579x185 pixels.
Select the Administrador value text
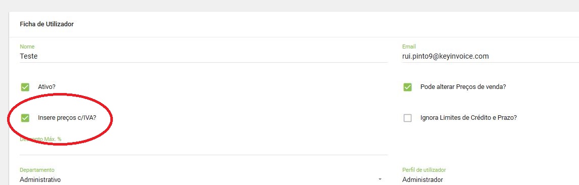423,180
